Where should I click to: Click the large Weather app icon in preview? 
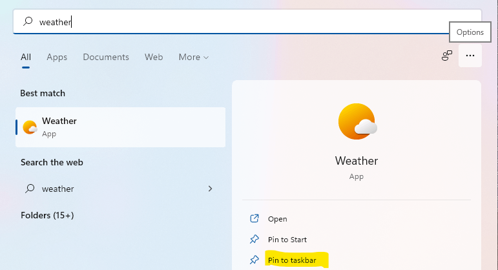pyautogui.click(x=357, y=121)
